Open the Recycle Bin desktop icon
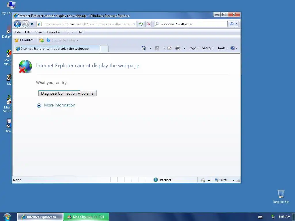This screenshot has width=295, height=221. pyautogui.click(x=281, y=196)
